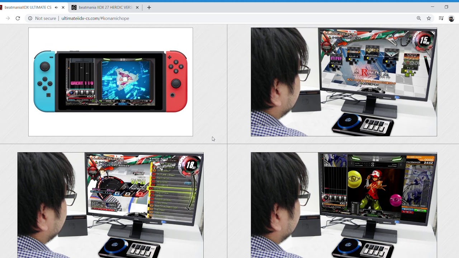This screenshot has width=459, height=258.
Task: Open the gameplay pacemaker screen photo
Action: click(344, 205)
